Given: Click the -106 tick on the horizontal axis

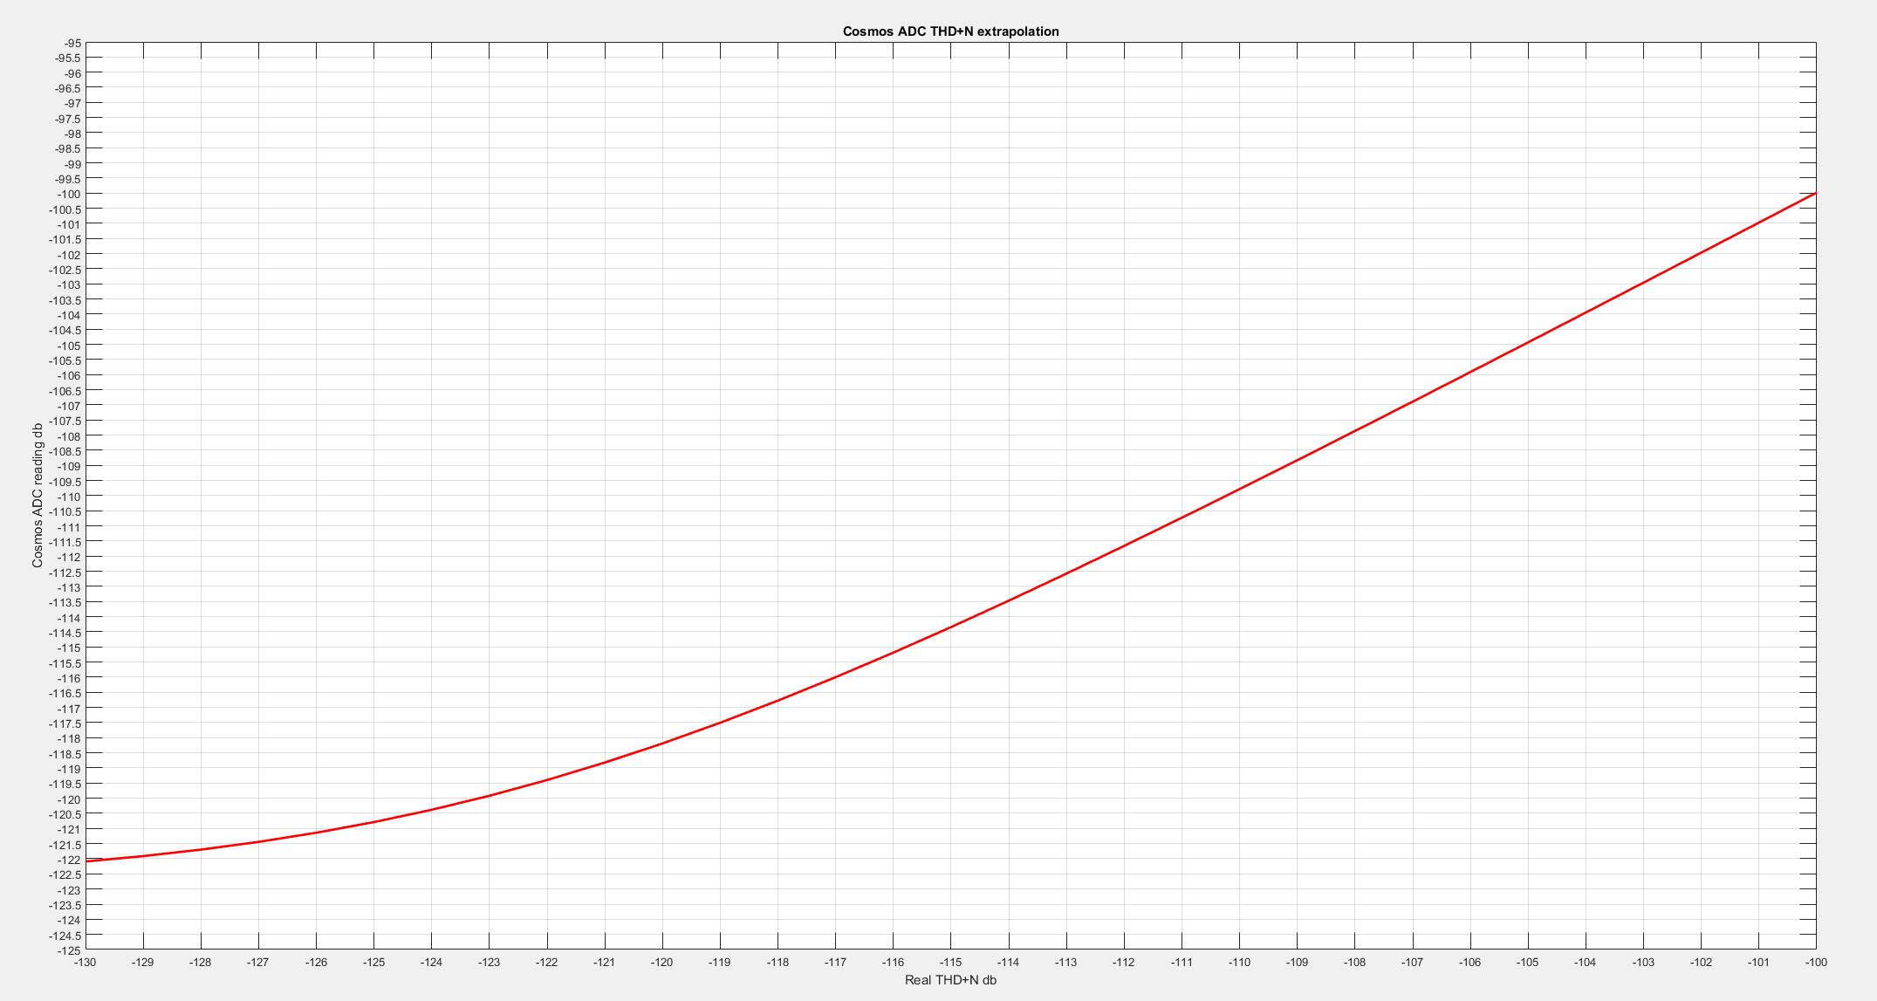Looking at the screenshot, I should pos(1469,962).
